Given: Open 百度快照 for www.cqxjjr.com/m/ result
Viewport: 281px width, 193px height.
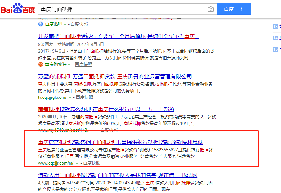Looking at the screenshot, I should 91,163.
